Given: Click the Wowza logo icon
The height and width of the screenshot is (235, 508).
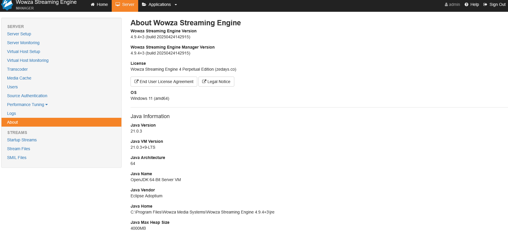Looking at the screenshot, I should click(x=7, y=5).
